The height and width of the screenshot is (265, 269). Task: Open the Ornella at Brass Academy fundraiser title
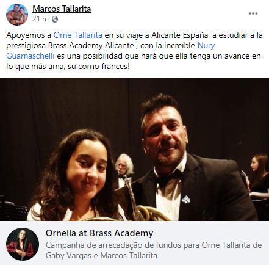(99, 233)
